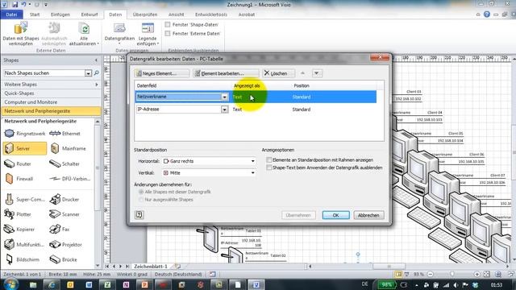Open 'Nach Shapes suchen' dropdown arrow

(88, 73)
